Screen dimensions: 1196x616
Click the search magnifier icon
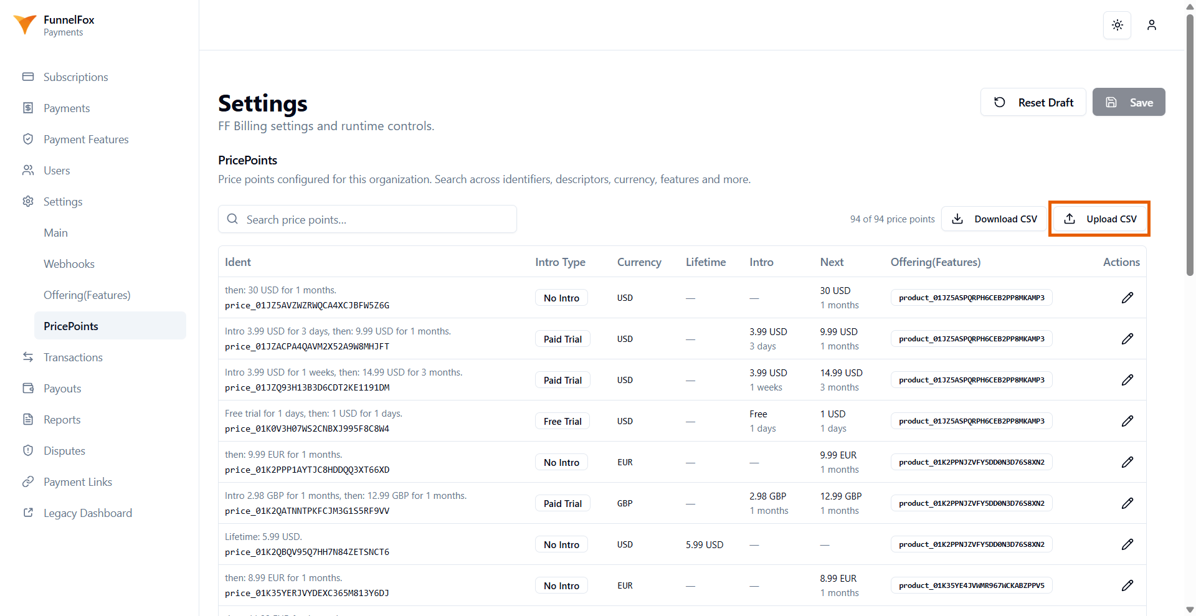232,219
